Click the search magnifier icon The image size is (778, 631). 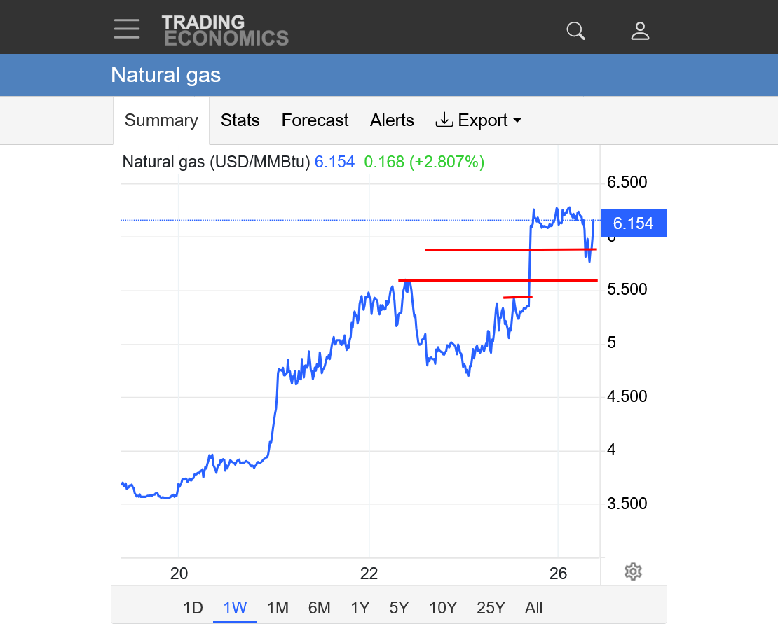coord(575,31)
